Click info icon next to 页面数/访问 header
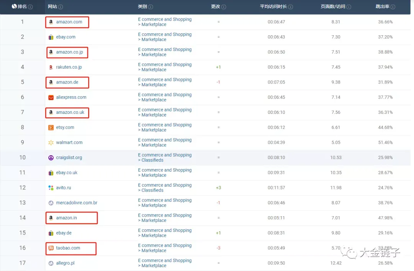This screenshot has width=414, height=271. click(348, 7)
